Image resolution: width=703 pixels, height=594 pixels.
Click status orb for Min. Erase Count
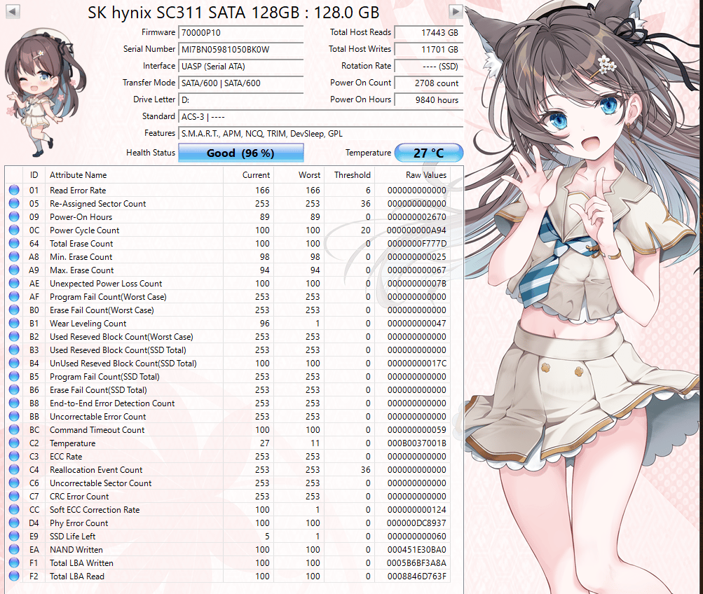(x=14, y=256)
